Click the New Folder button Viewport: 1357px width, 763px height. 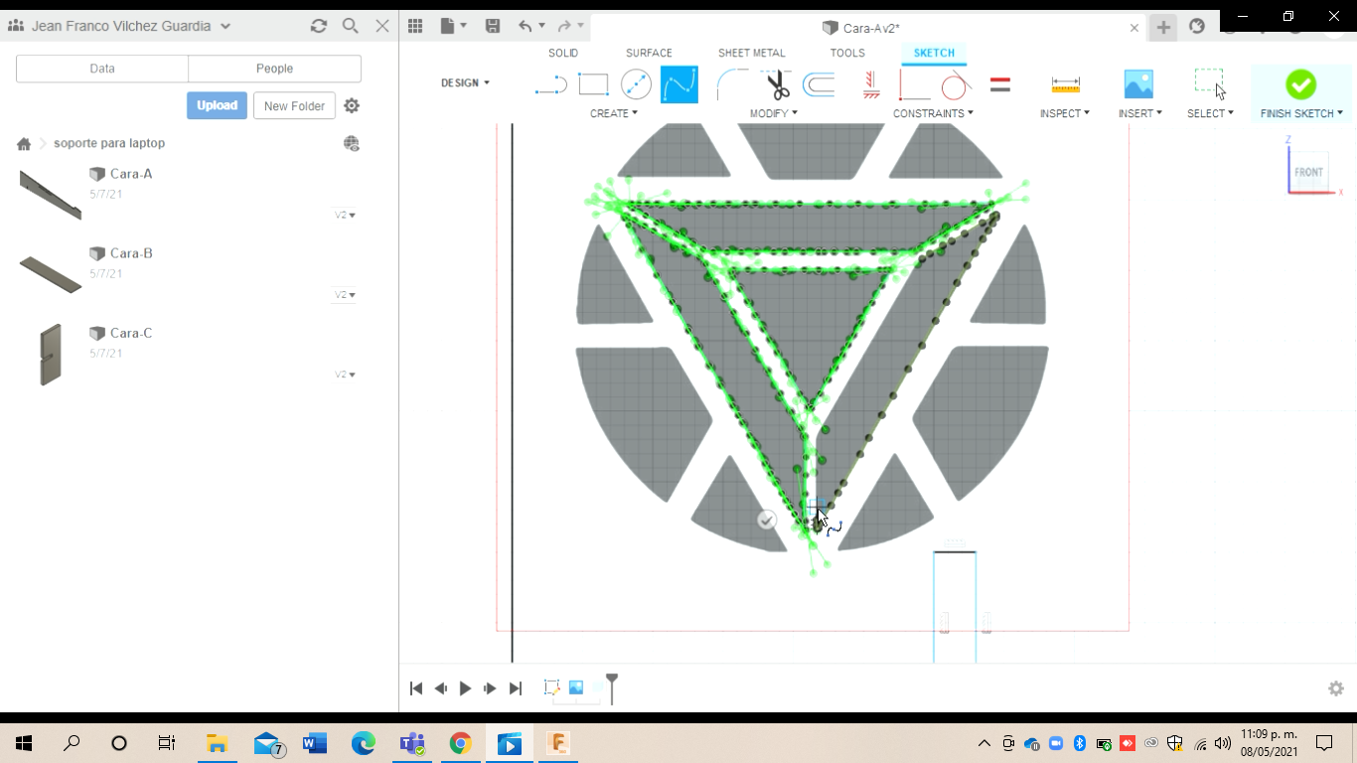click(x=294, y=105)
